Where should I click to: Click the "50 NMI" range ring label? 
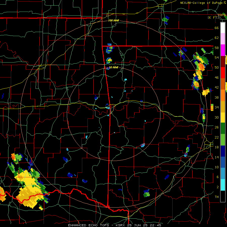(113, 67)
